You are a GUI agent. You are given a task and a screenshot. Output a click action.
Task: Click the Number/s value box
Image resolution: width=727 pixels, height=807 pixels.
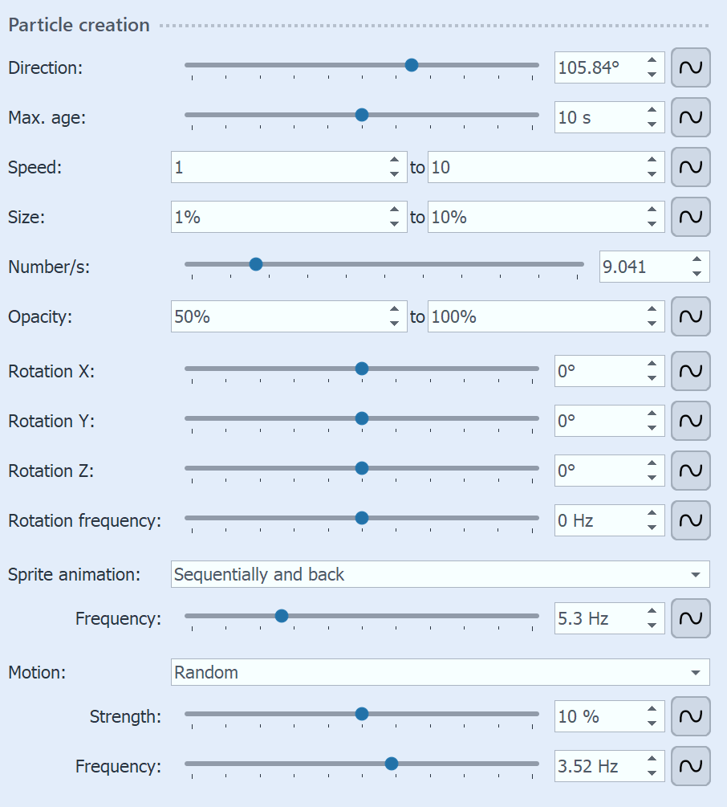(642, 267)
